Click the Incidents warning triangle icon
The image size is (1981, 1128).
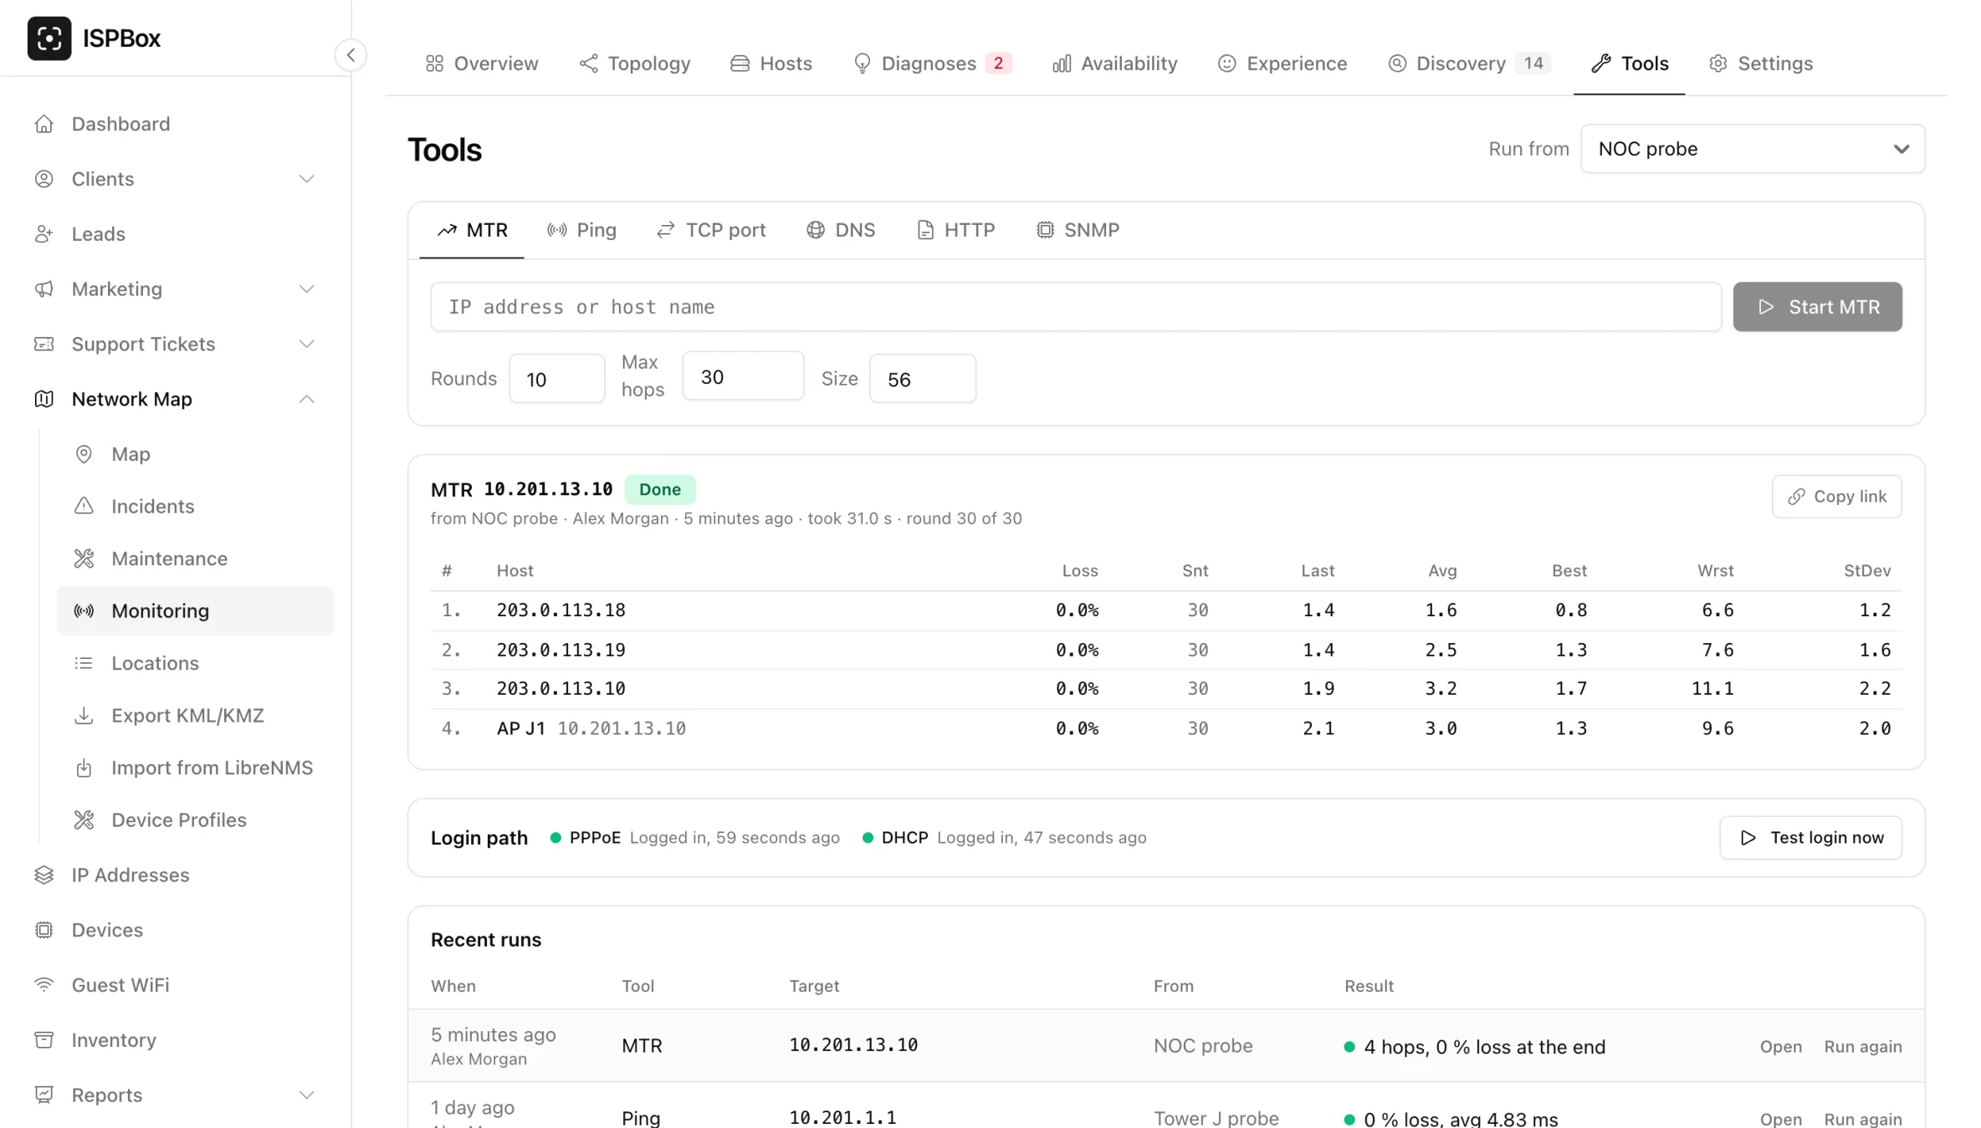(x=84, y=507)
